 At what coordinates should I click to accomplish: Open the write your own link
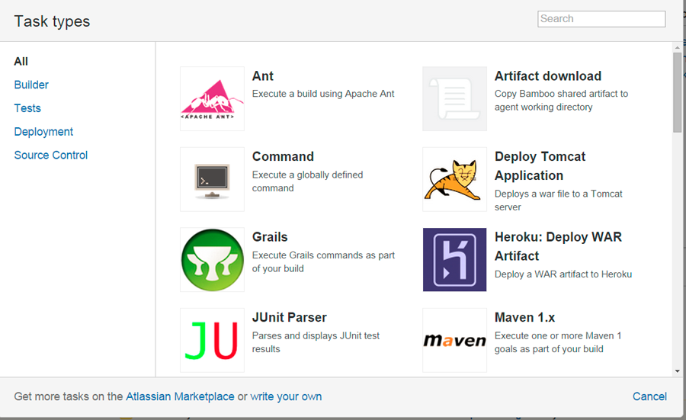(286, 396)
